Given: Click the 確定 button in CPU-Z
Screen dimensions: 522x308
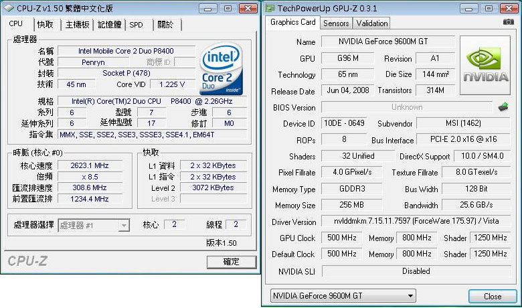Looking at the screenshot, I should click(232, 262).
